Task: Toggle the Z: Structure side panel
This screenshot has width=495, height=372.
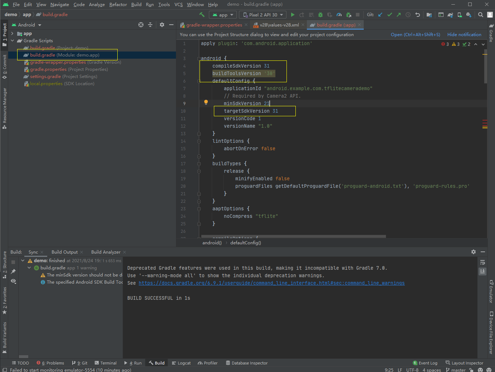Action: 4,265
